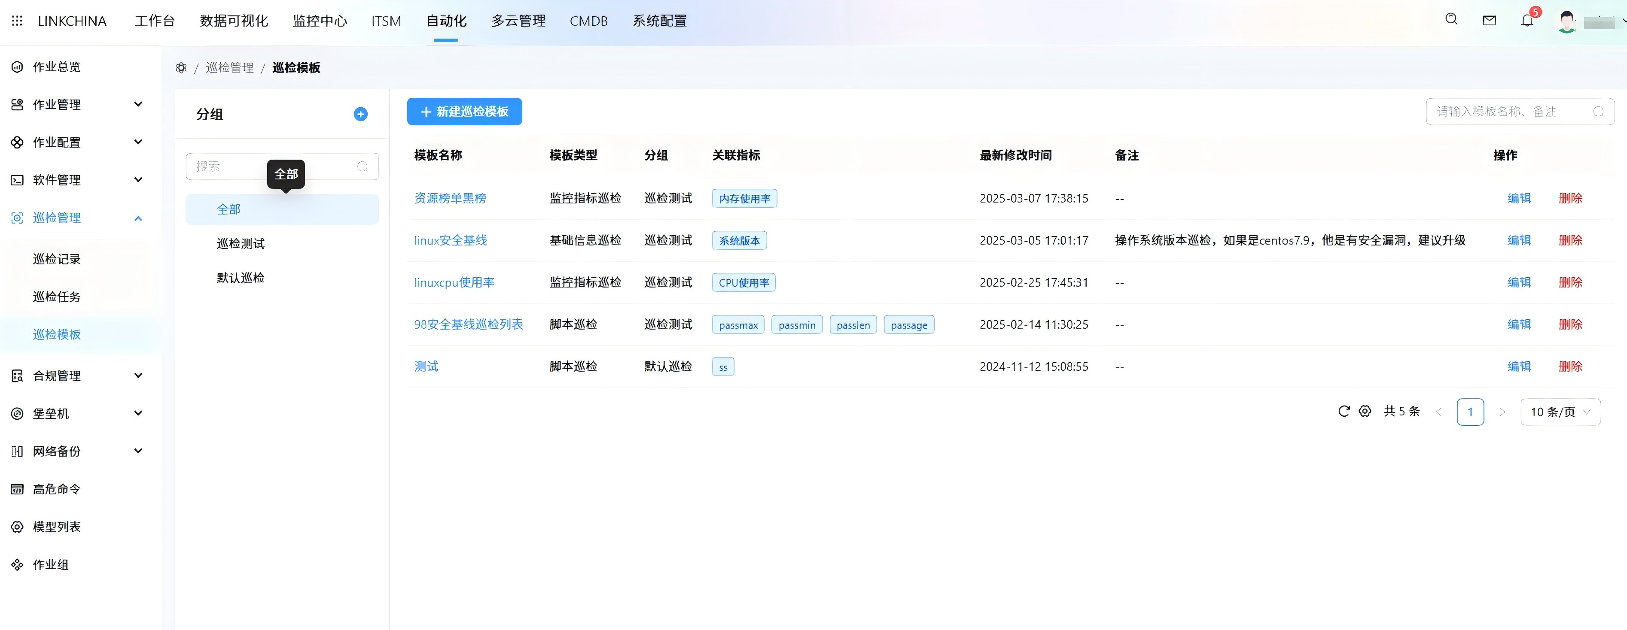The image size is (1627, 630).
Task: Switch to CMDB top tab
Action: coord(589,21)
